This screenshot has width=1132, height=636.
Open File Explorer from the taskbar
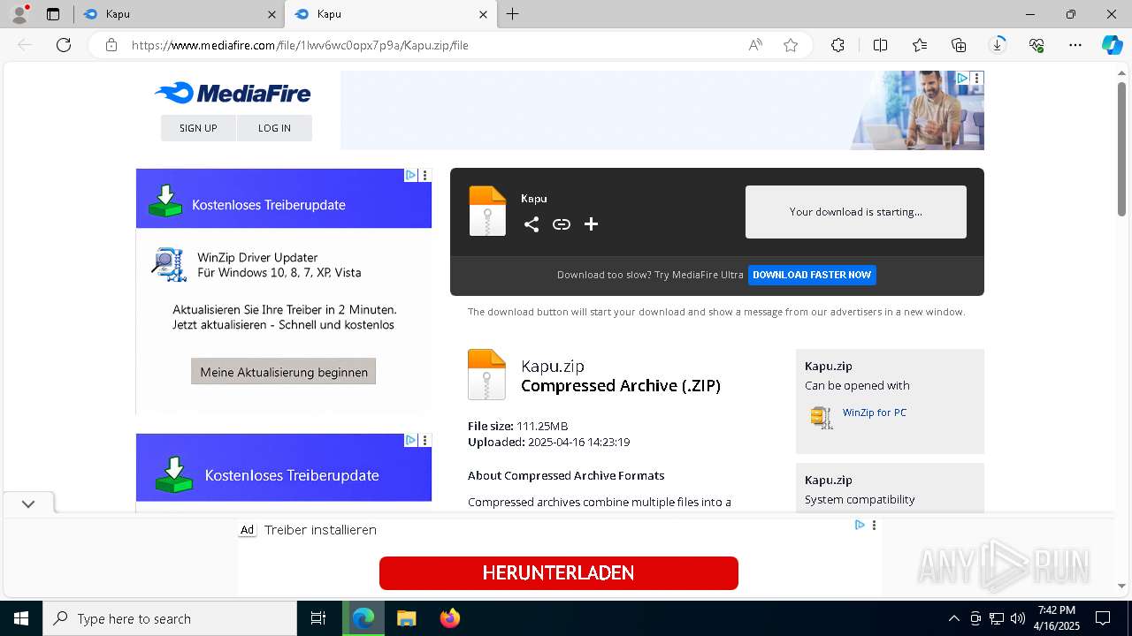tap(406, 618)
